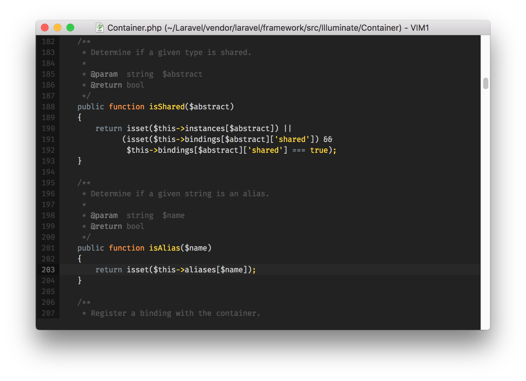526x381 pixels.
Task: Click $this->aliases on line 203
Action: coord(185,270)
